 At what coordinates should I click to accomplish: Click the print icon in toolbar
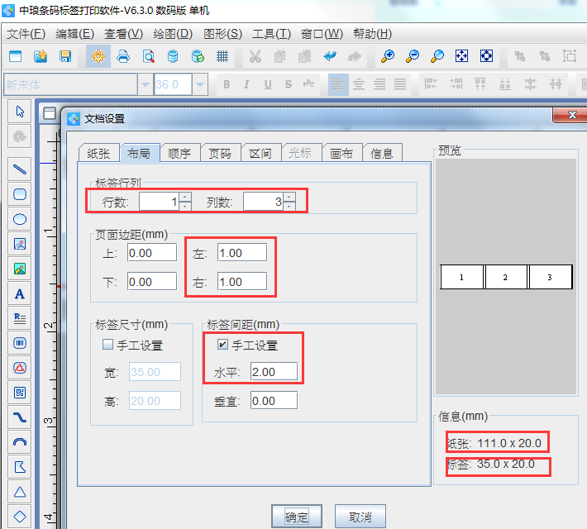(123, 56)
